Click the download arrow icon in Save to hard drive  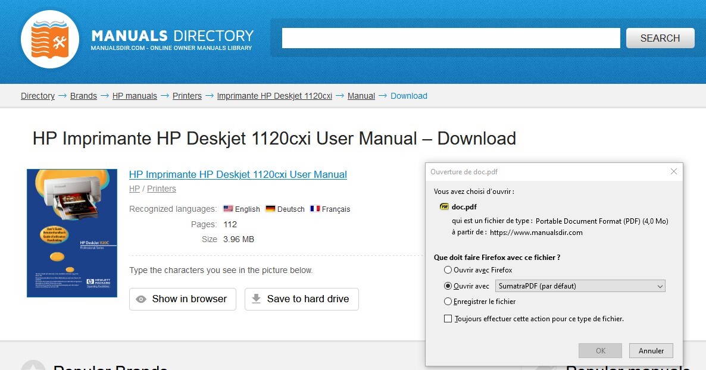pos(256,299)
